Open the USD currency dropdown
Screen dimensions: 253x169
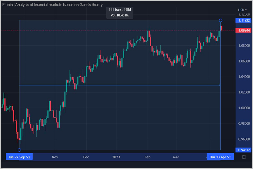point(242,10)
